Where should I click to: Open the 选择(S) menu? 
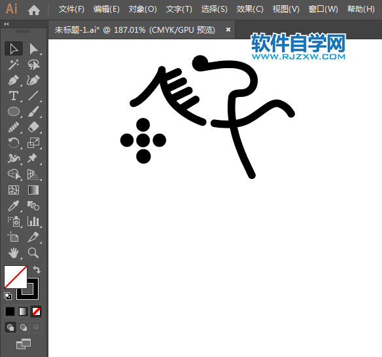point(215,10)
